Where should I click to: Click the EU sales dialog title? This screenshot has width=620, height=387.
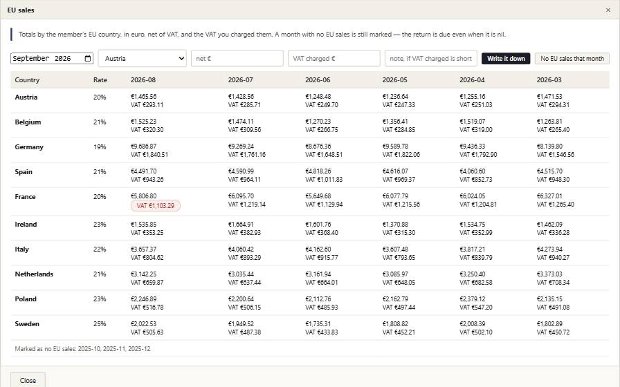(21, 10)
